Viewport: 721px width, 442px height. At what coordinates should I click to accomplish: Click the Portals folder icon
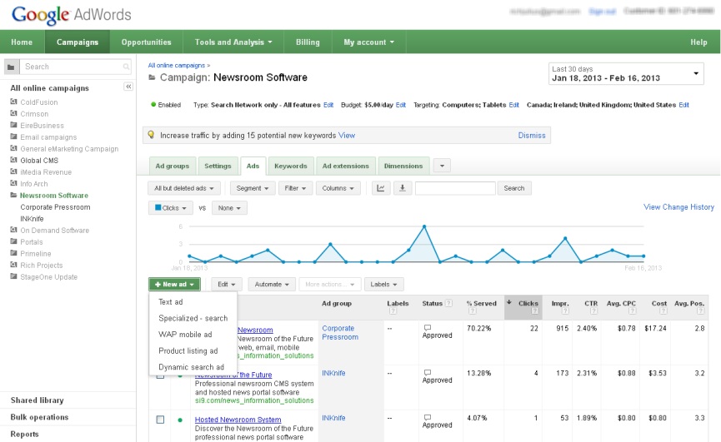14,242
